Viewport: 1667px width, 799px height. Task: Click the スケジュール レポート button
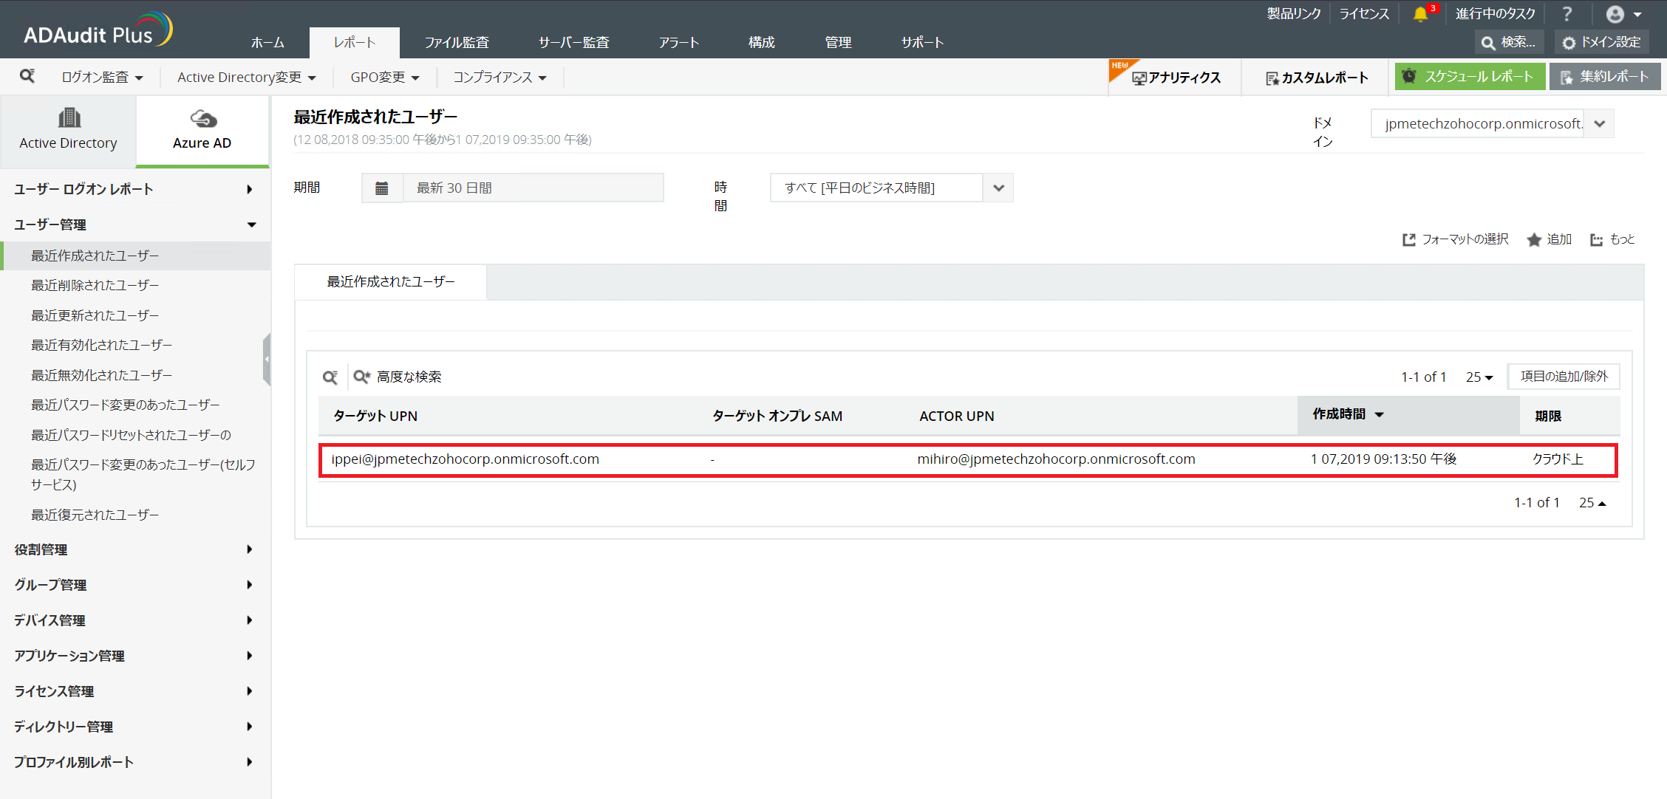pyautogui.click(x=1470, y=77)
